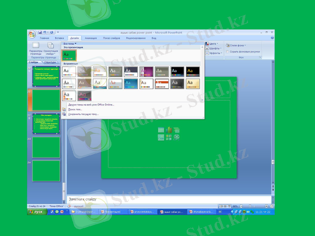Click the Заметки к слайду notes field
315x236 pixels.
(x=169, y=199)
